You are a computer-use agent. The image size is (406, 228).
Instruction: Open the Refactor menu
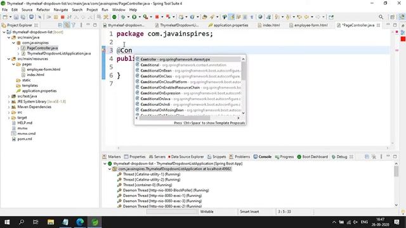[x=43, y=9]
